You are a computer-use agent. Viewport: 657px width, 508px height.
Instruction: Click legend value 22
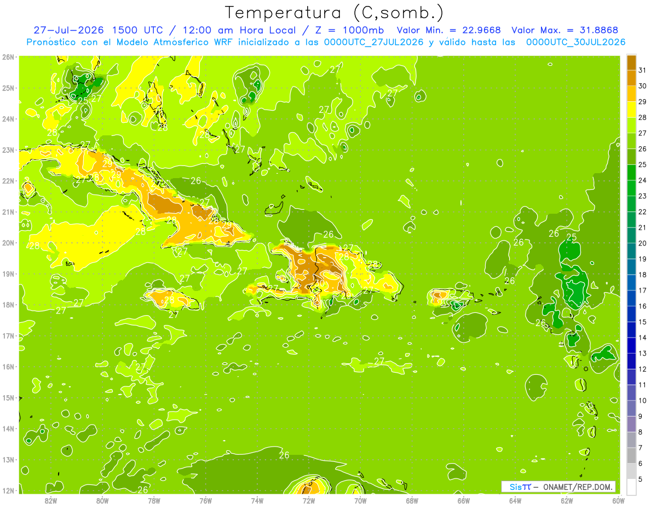coord(643,212)
